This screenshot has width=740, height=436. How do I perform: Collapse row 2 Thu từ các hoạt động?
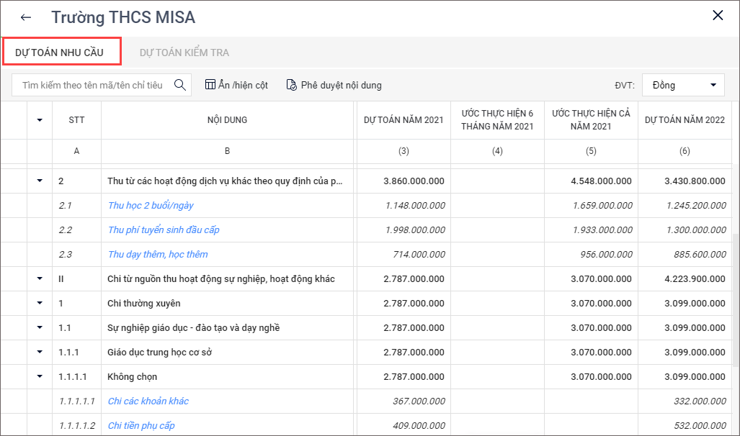pyautogui.click(x=40, y=181)
